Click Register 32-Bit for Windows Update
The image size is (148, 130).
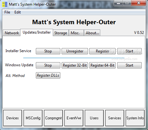[x=75, y=65]
